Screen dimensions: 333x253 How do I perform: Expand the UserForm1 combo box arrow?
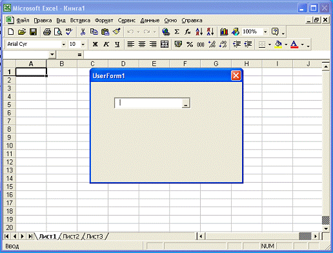[x=186, y=103]
